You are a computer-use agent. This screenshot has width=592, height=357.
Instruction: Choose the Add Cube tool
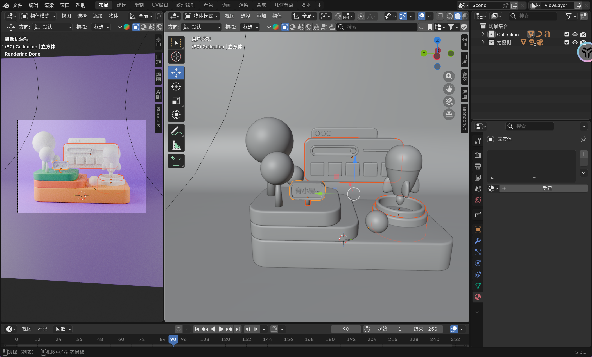tap(176, 161)
